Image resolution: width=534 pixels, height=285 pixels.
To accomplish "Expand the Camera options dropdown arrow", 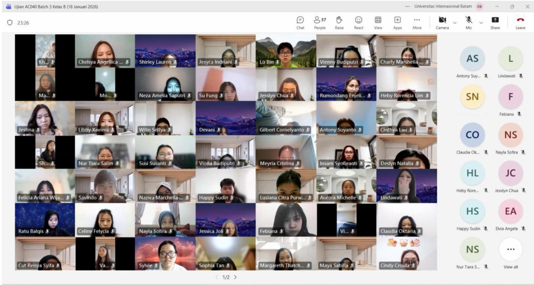I will (x=455, y=23).
